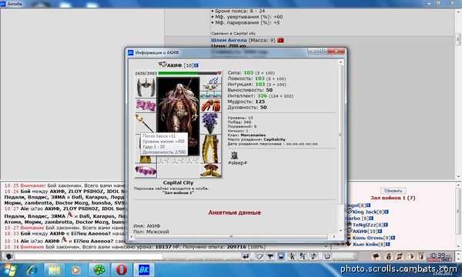The image size is (462, 277).
Task: Open the media player from the taskbar
Action: 76,270
